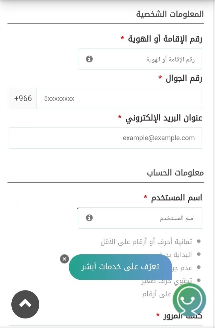This screenshot has width=215, height=328.
Task: Click the "معلومات الحساب" section heading
Action: point(175,173)
